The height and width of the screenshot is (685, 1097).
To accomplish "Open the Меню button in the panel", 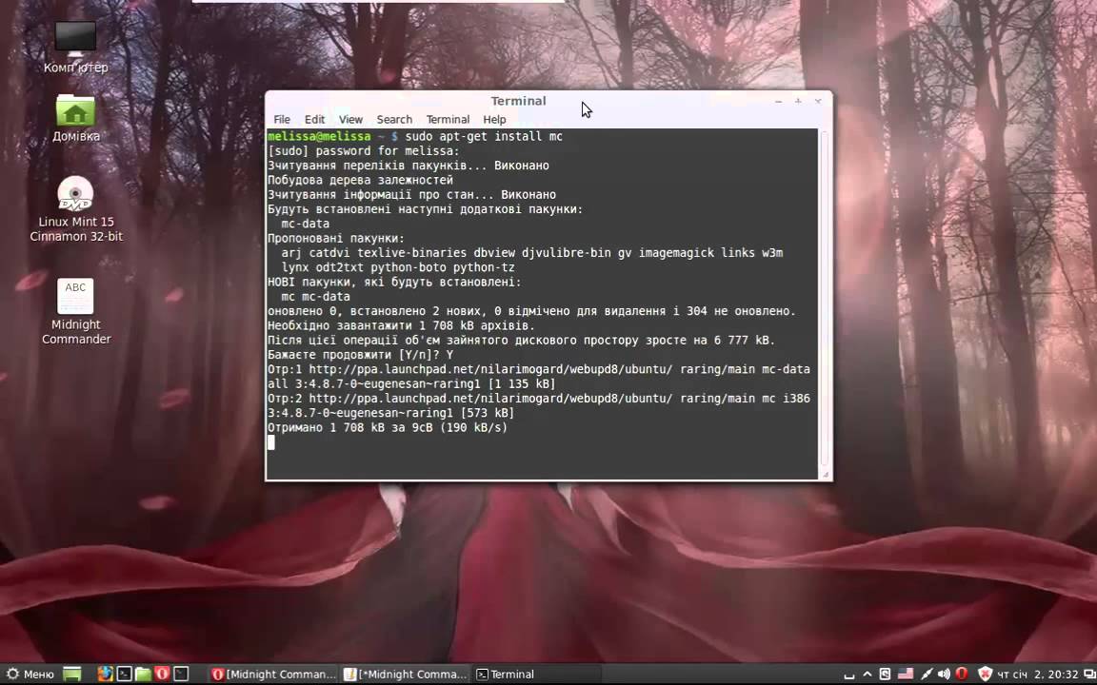I will pyautogui.click(x=30, y=675).
